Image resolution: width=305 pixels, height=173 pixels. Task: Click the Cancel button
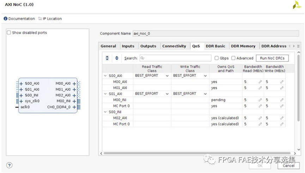point(288,166)
